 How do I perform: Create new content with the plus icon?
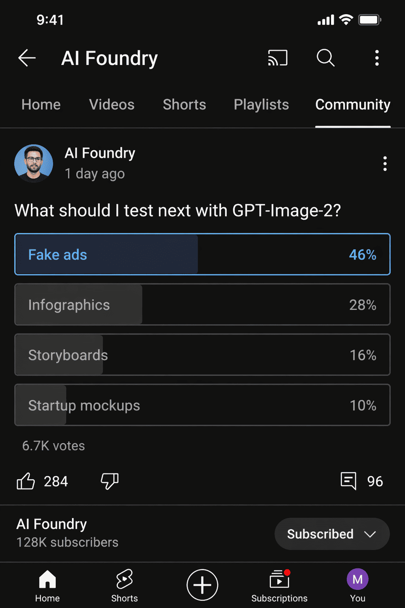pyautogui.click(x=202, y=585)
